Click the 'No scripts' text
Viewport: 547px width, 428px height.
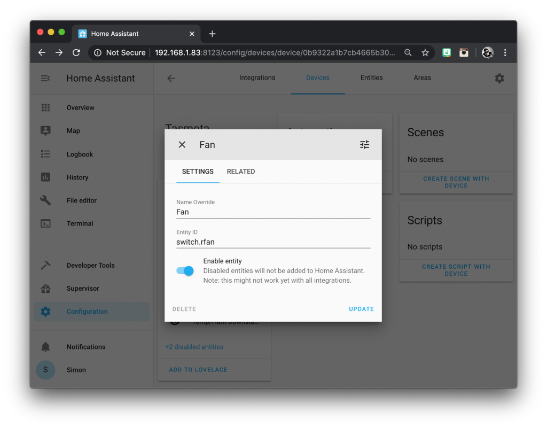(x=425, y=247)
